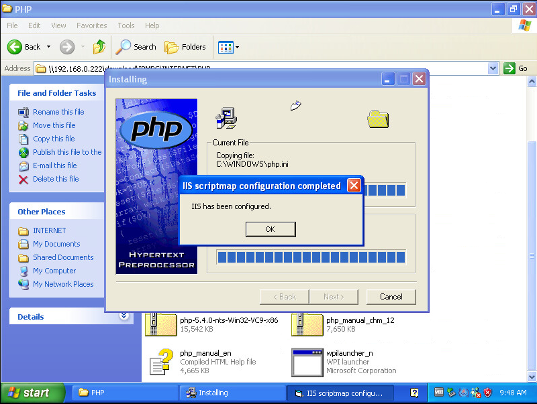
Task: Click the Delete this file task
Action: click(56, 179)
